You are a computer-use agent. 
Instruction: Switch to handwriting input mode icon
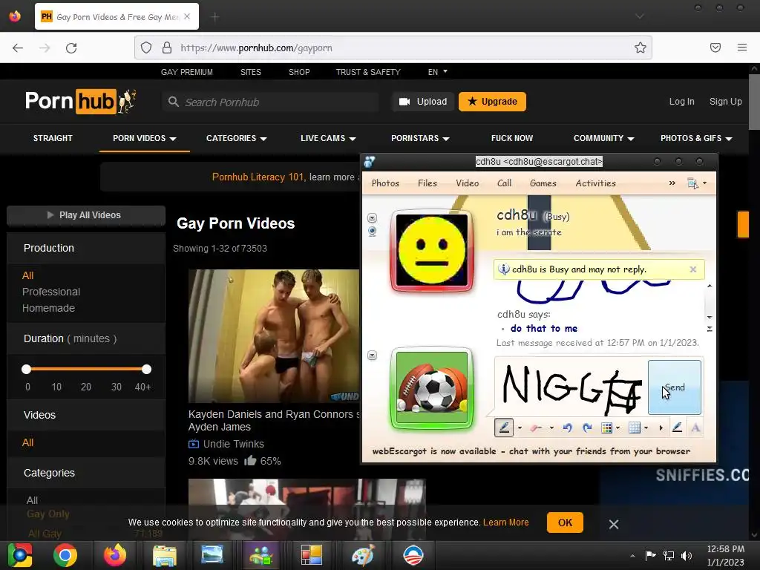pyautogui.click(x=677, y=427)
